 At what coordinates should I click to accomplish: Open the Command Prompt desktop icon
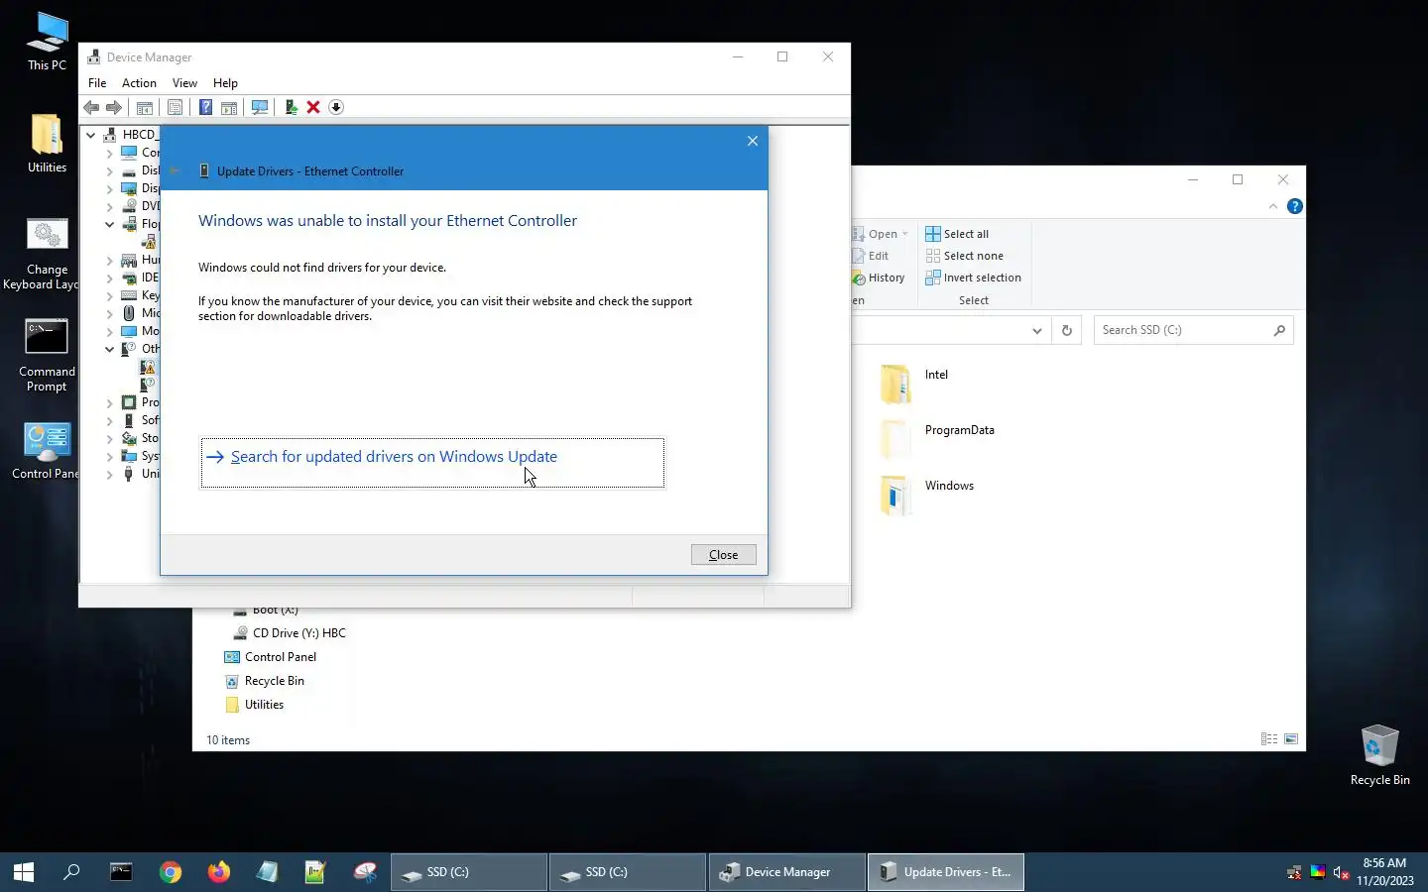(x=47, y=356)
